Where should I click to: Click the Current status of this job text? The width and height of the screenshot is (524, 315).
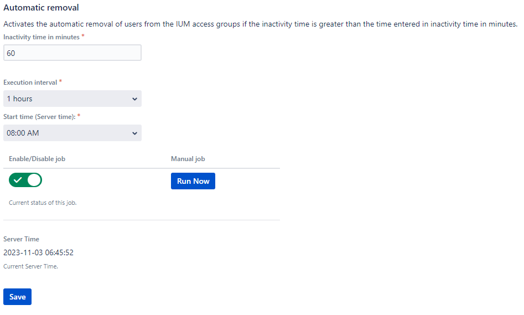(43, 203)
